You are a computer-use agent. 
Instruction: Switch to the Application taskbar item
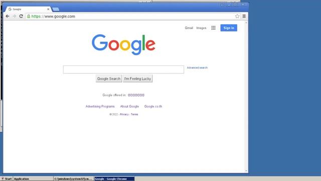(33, 179)
